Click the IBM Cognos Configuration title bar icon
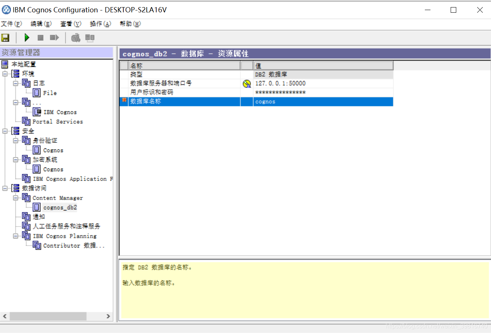The height and width of the screenshot is (333, 491). [6, 10]
